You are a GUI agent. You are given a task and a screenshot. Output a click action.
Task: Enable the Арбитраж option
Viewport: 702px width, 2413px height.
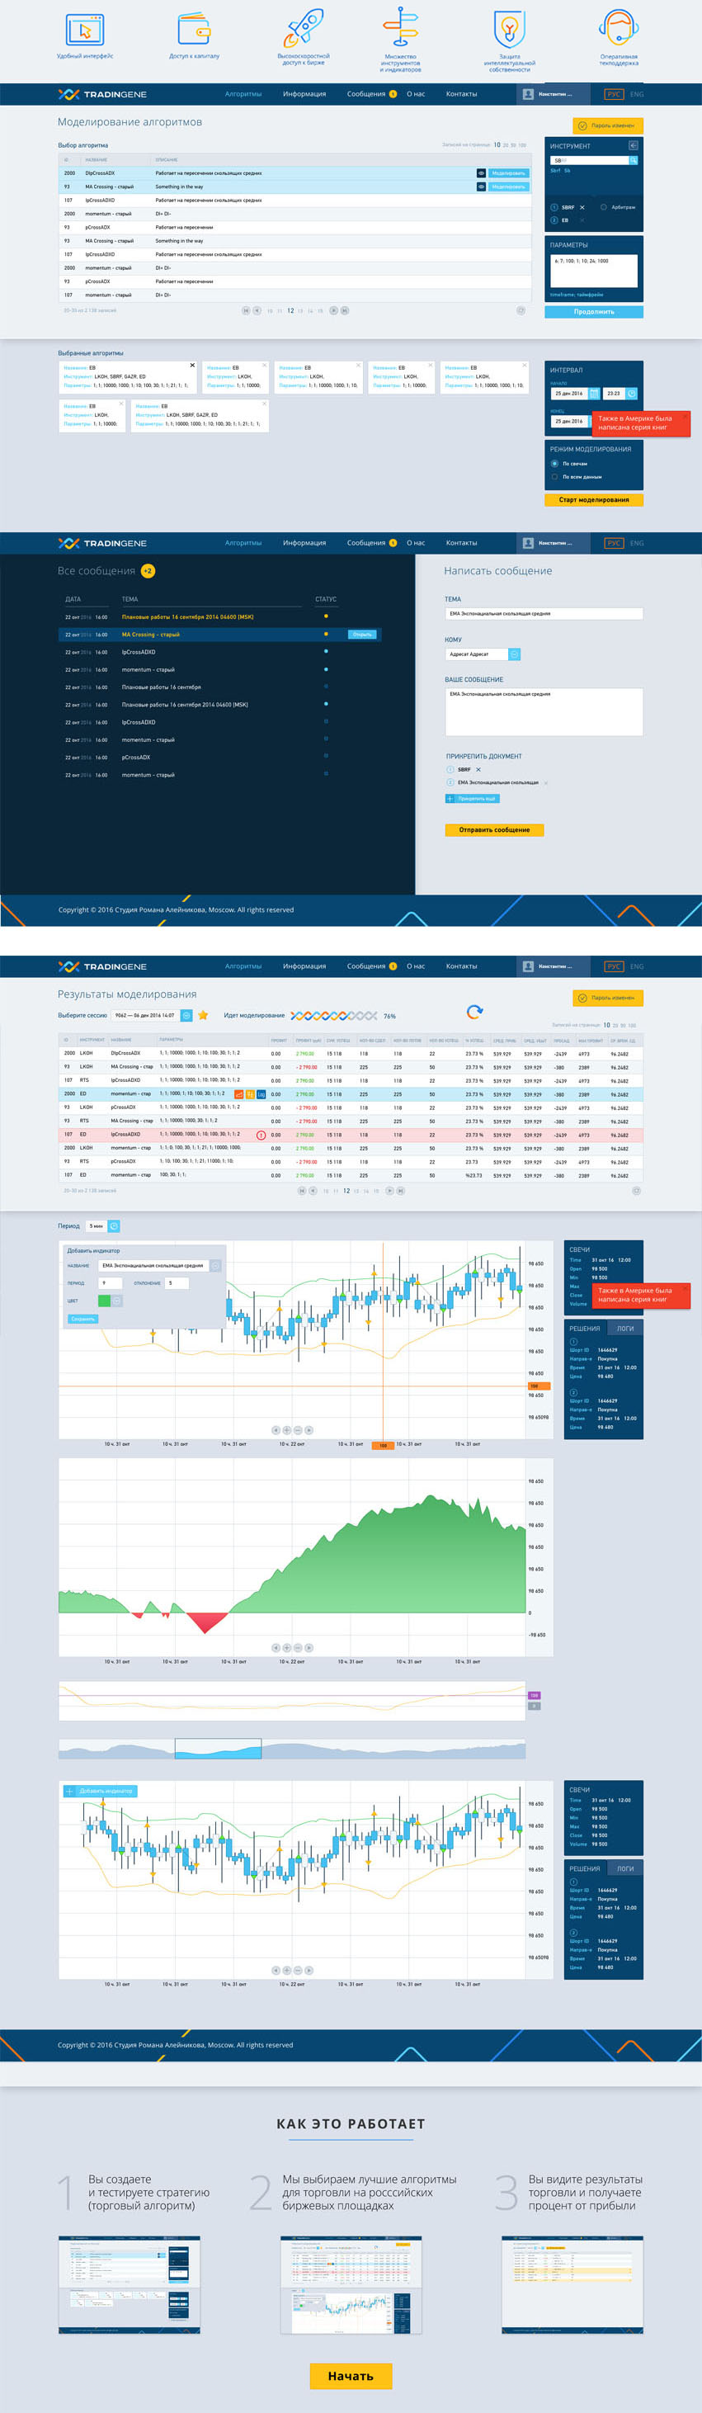(x=603, y=207)
